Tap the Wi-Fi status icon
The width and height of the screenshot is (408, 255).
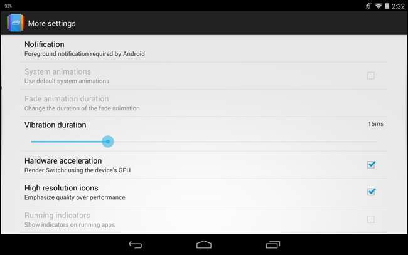tap(378, 6)
